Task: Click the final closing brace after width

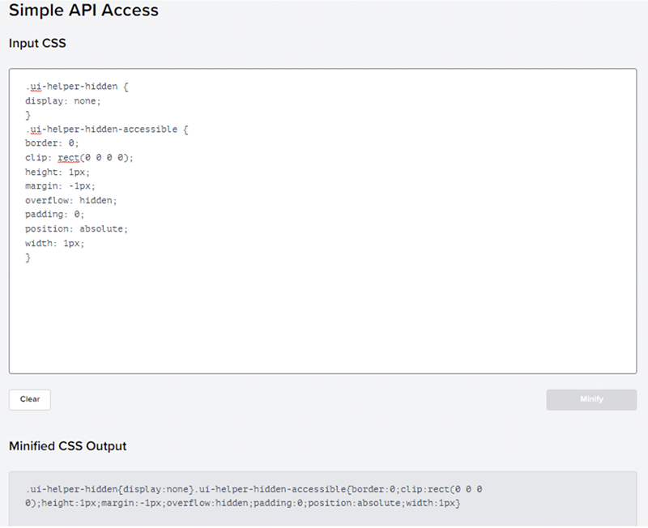Action: tap(28, 257)
